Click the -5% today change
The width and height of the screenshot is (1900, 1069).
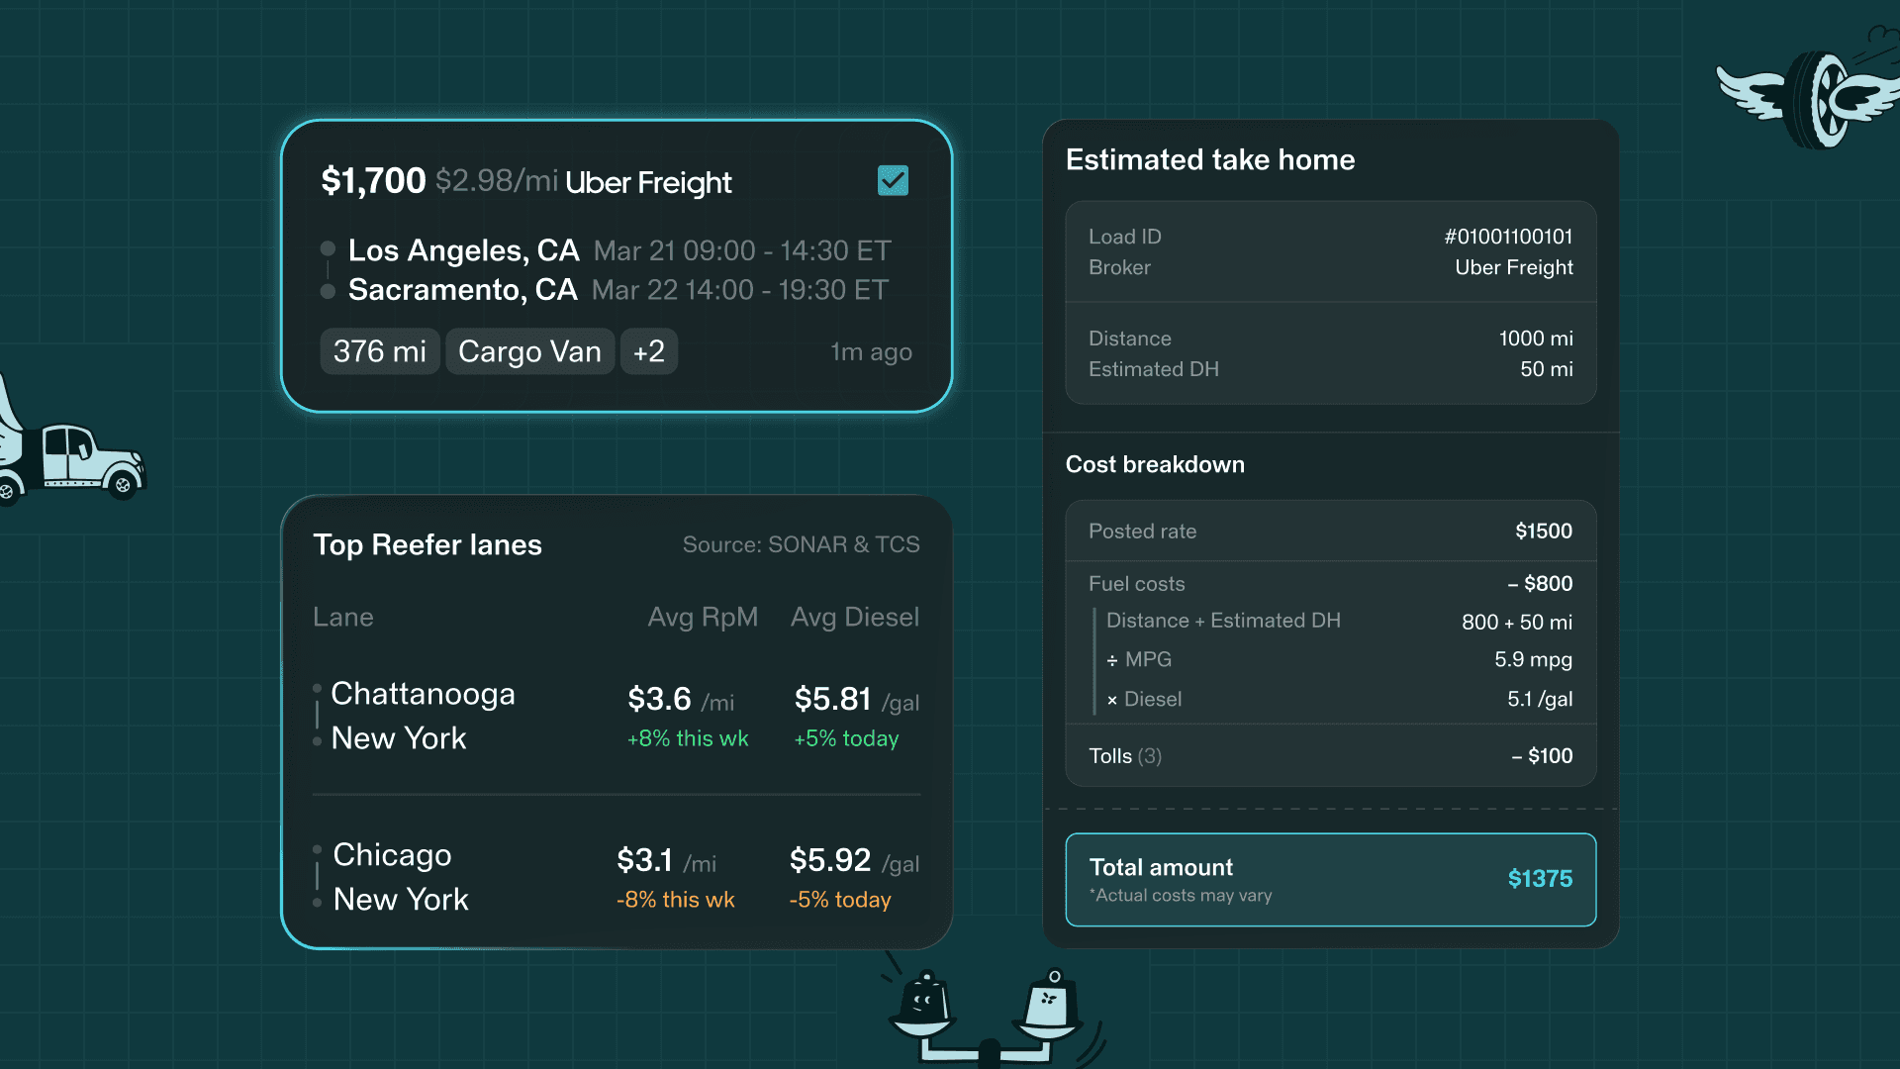[x=840, y=901]
